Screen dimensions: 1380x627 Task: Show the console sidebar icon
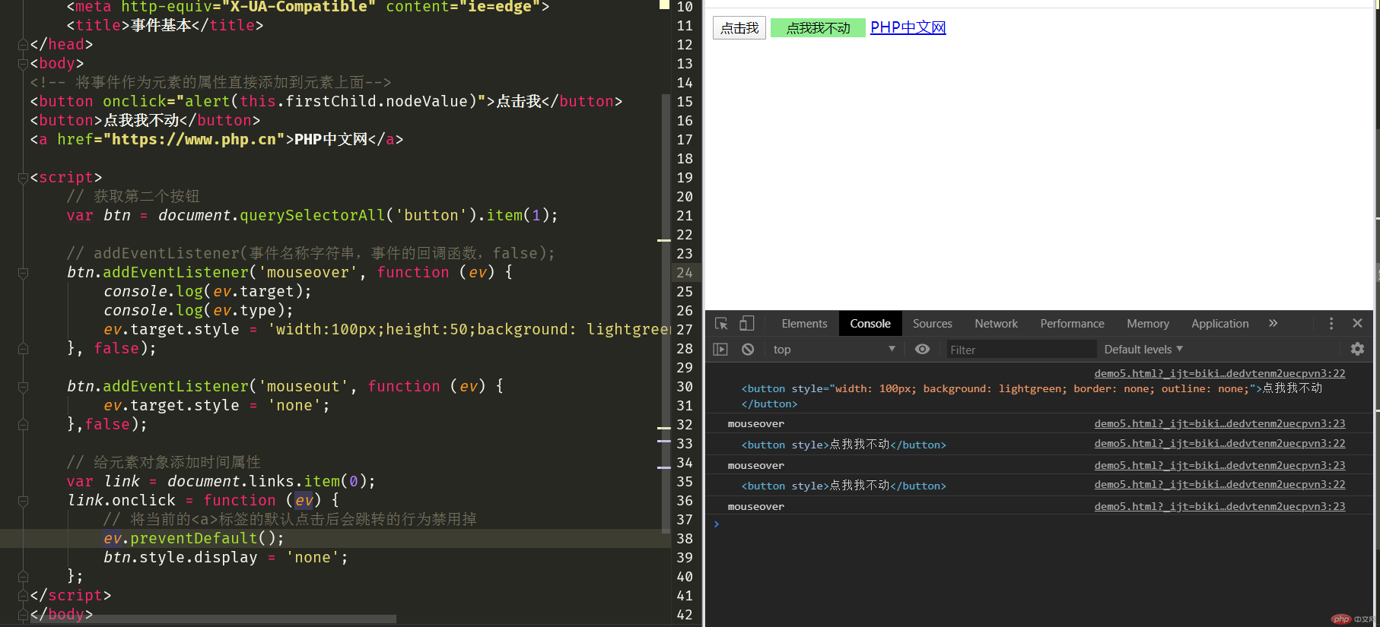pyautogui.click(x=720, y=350)
